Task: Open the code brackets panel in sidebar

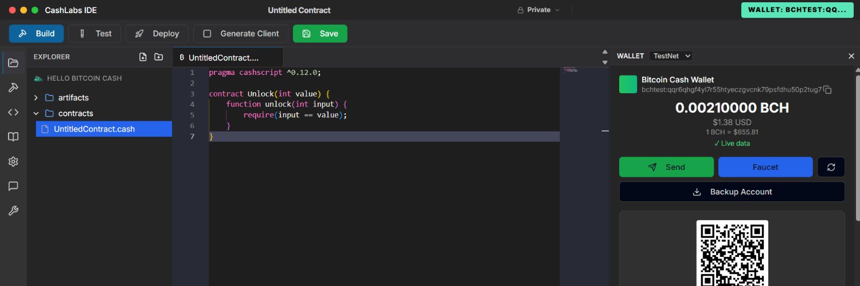Action: coord(13,112)
